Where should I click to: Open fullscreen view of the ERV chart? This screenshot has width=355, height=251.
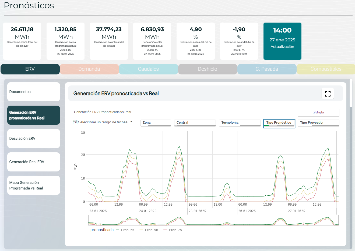[328, 94]
